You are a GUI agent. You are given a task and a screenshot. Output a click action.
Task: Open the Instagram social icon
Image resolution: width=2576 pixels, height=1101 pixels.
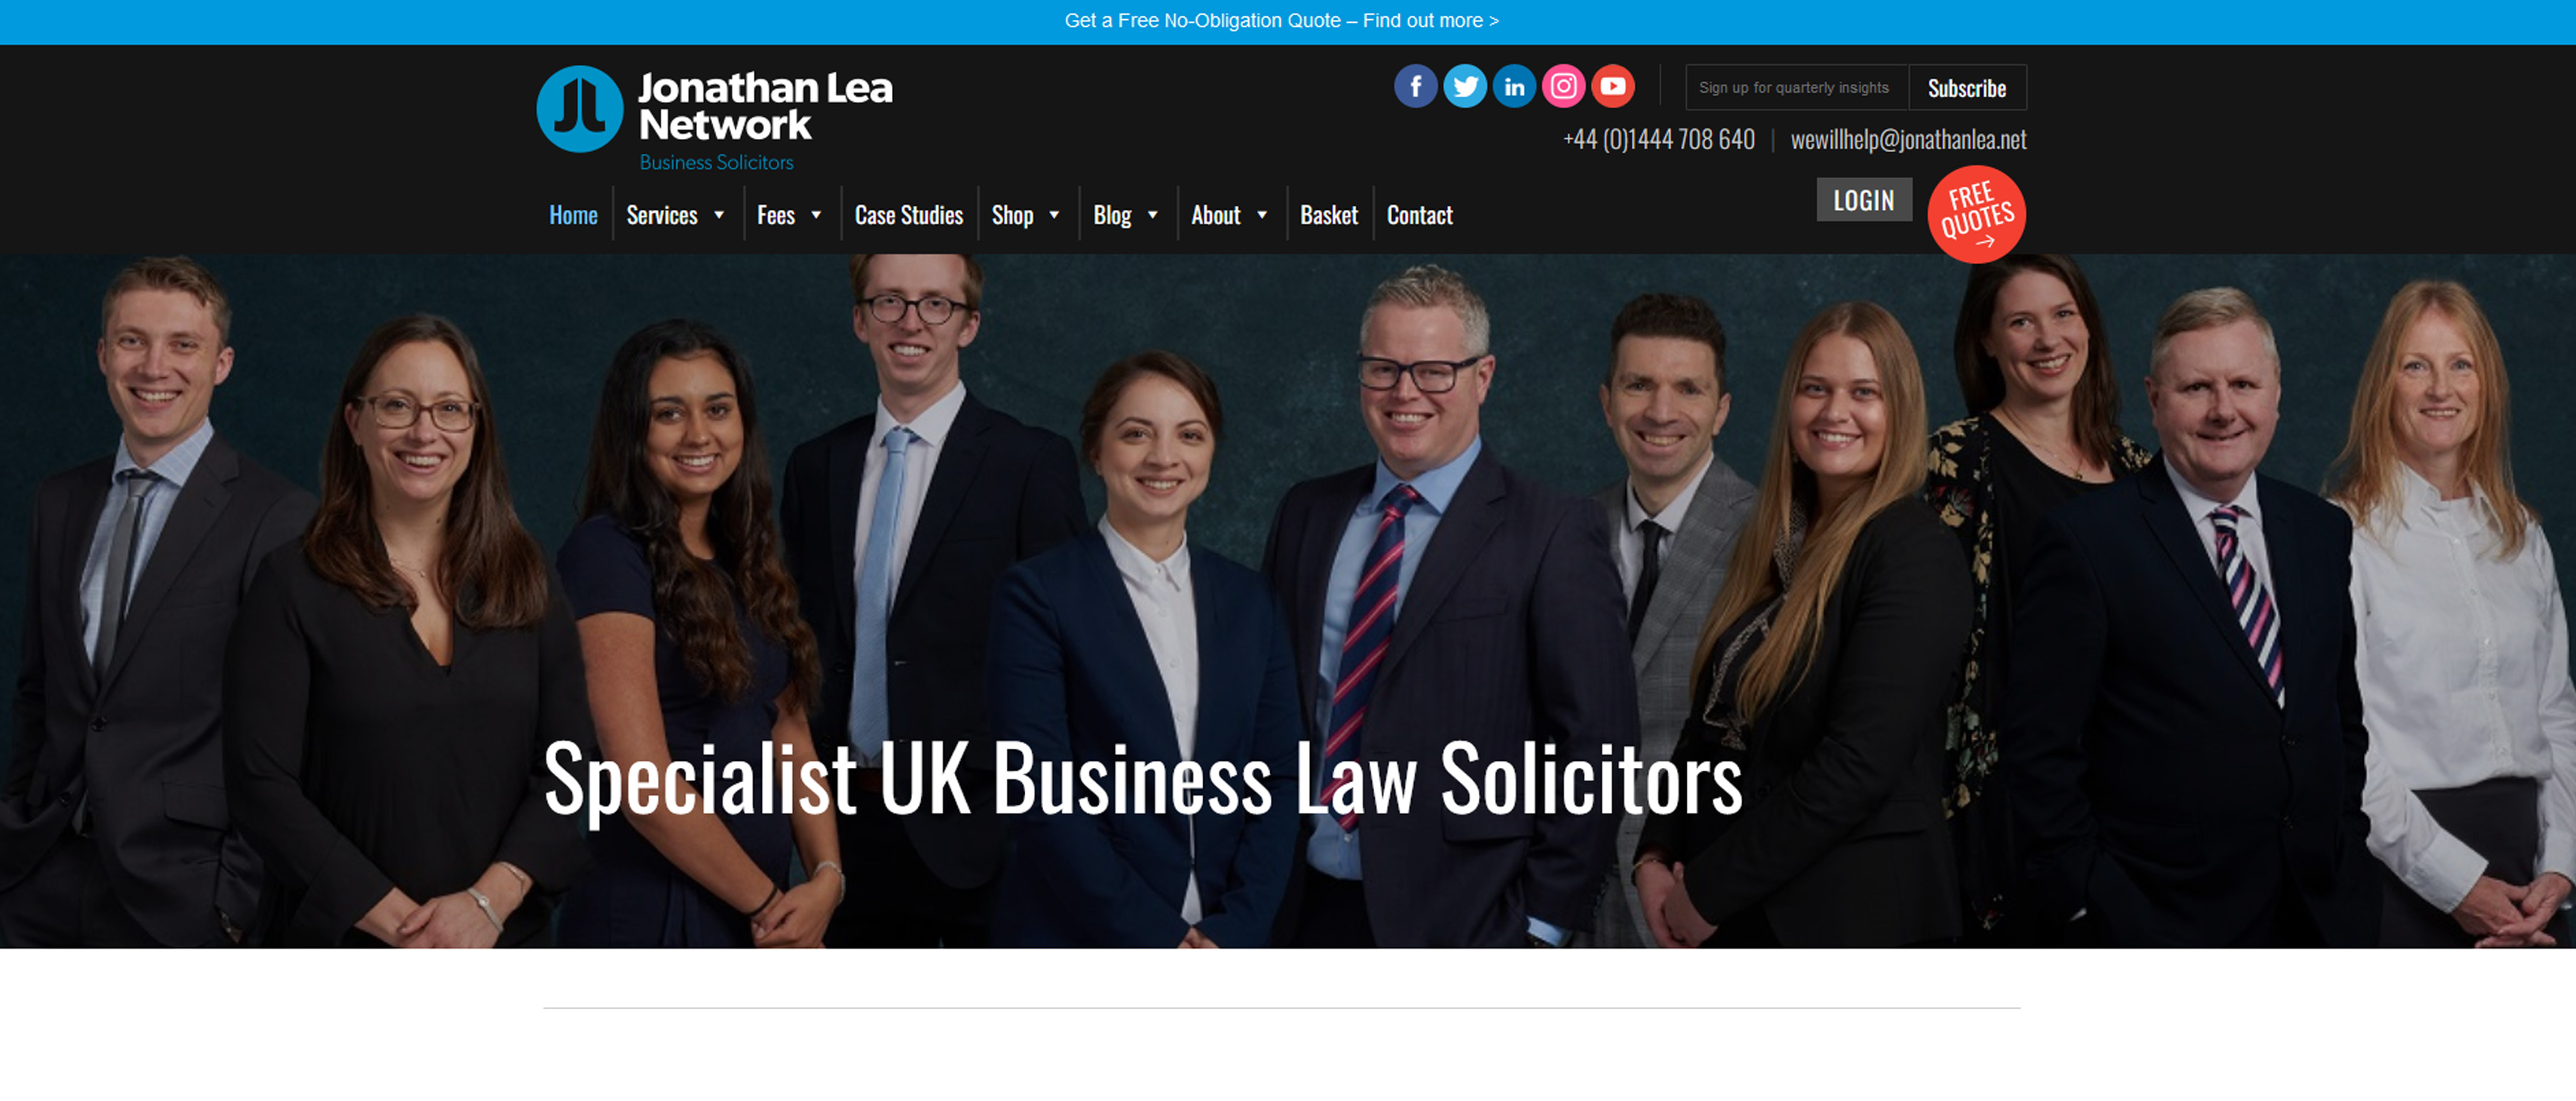point(1563,87)
